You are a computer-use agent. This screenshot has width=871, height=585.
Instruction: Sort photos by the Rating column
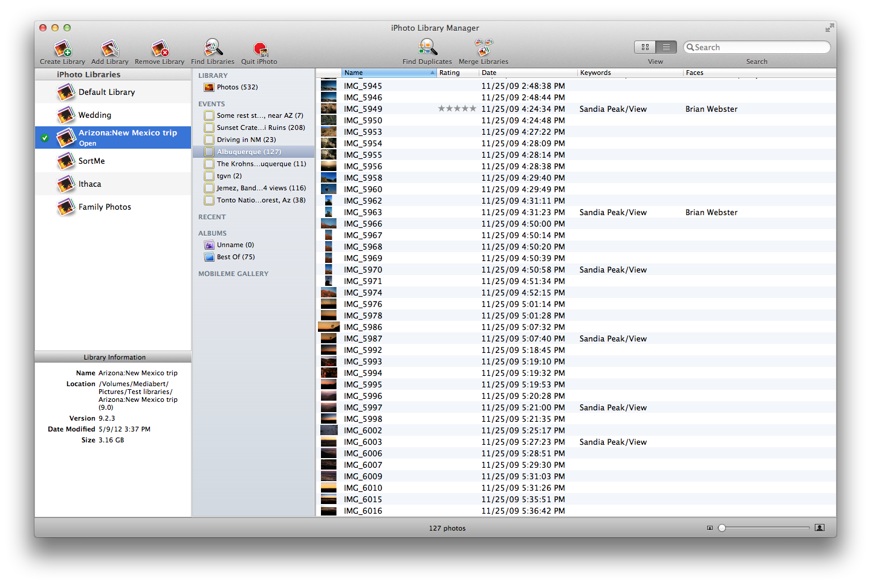click(450, 73)
